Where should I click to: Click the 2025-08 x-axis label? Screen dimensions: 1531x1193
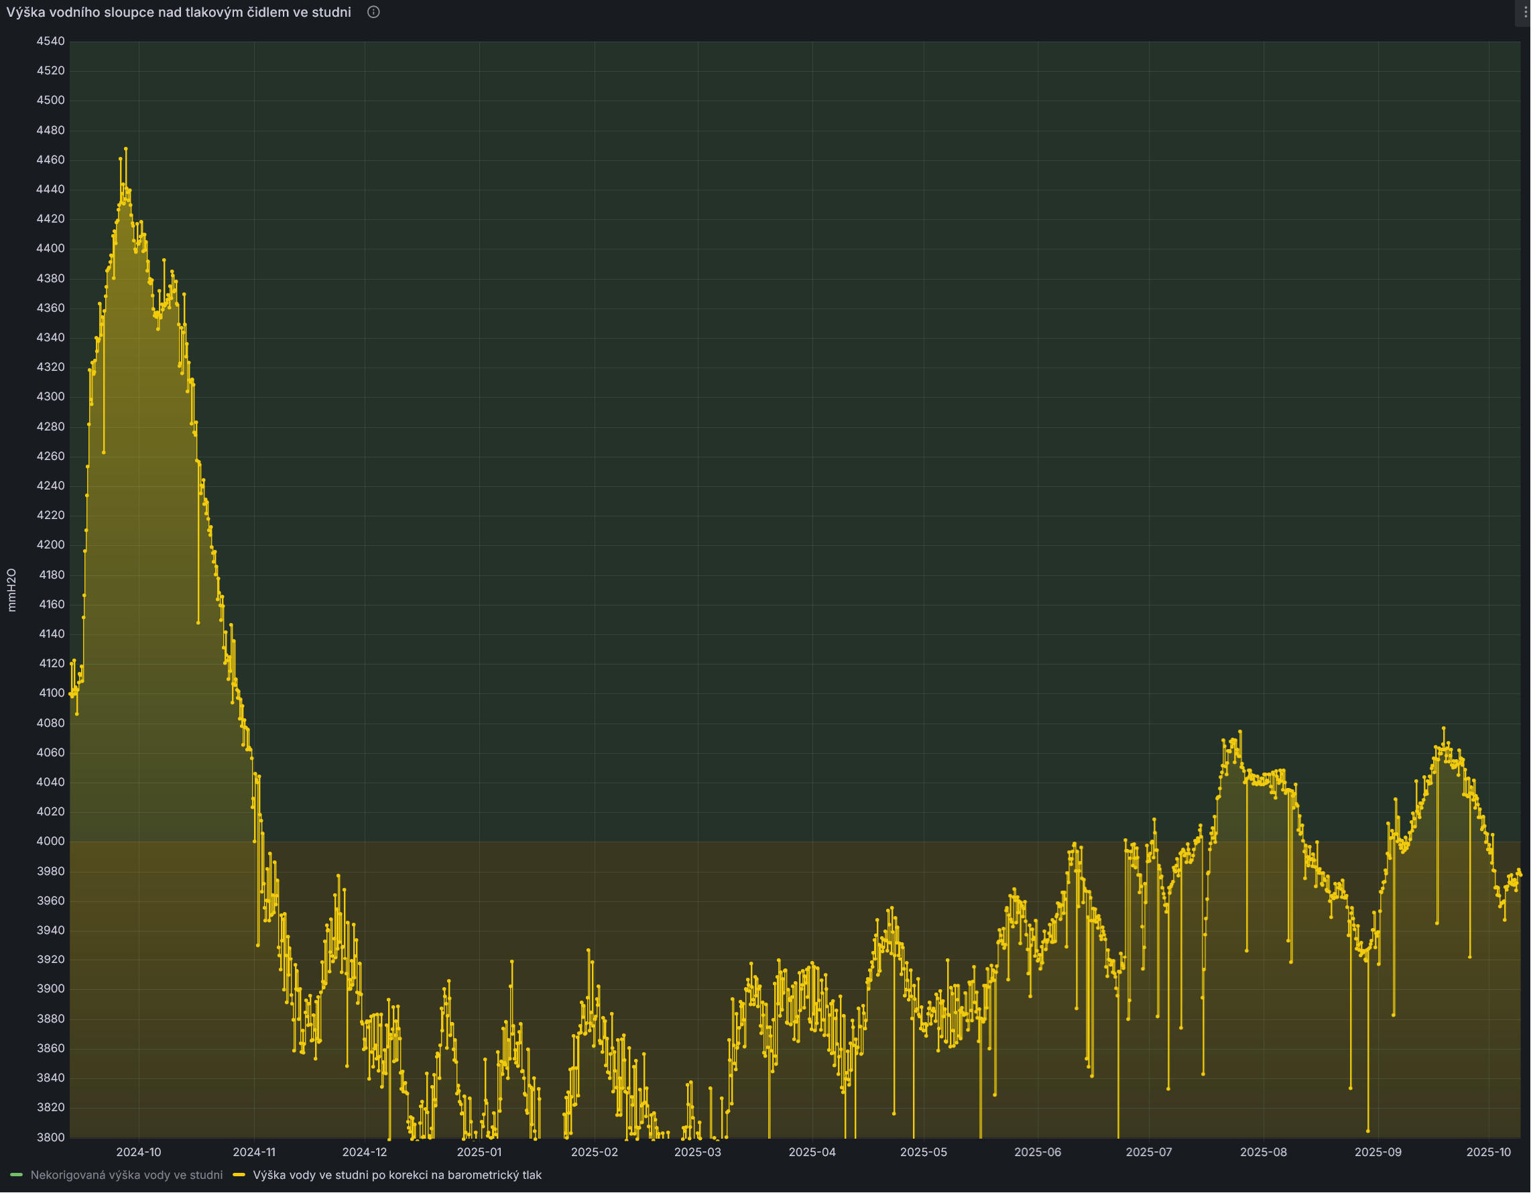(x=1264, y=1152)
